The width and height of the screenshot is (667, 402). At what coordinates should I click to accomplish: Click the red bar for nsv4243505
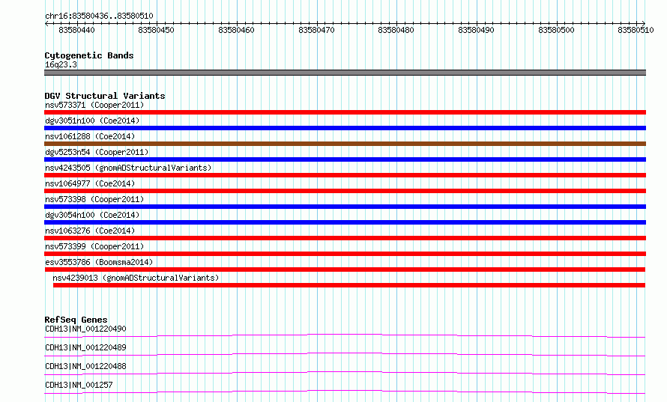coord(345,175)
